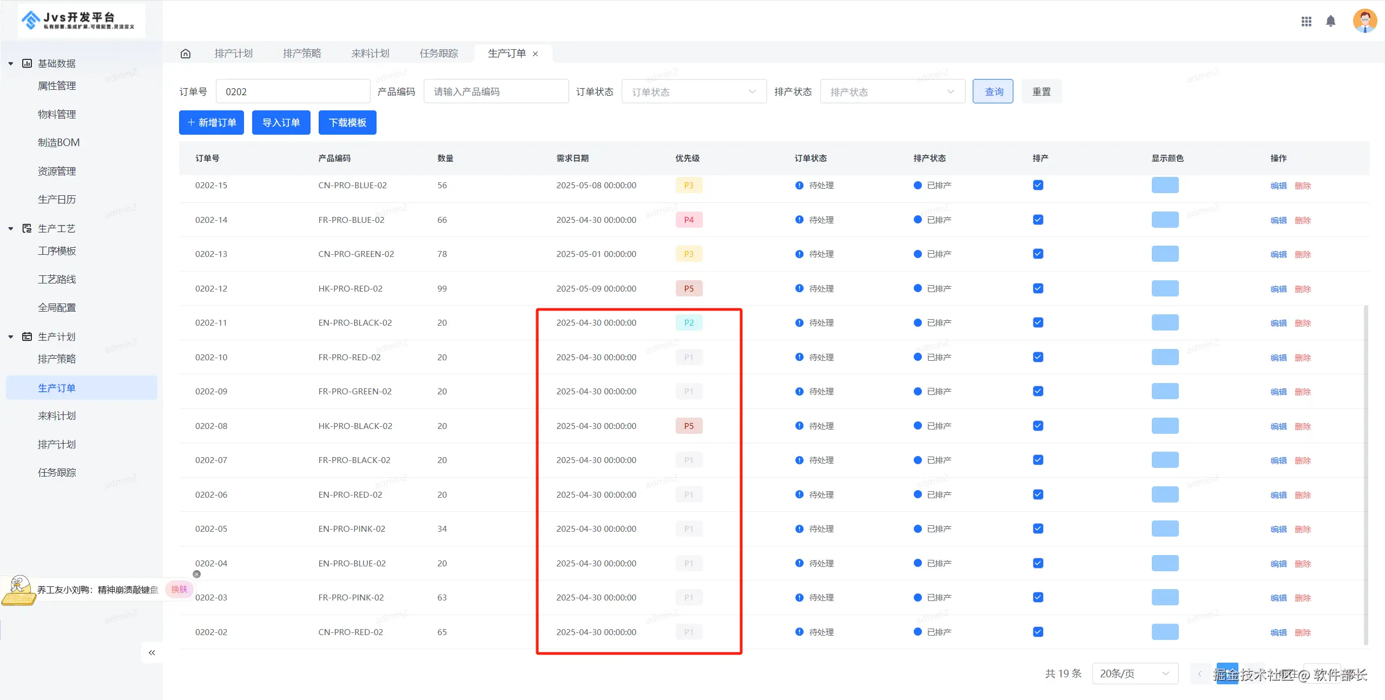
Task: Collapse sidebar with double-chevron icon
Action: point(152,652)
